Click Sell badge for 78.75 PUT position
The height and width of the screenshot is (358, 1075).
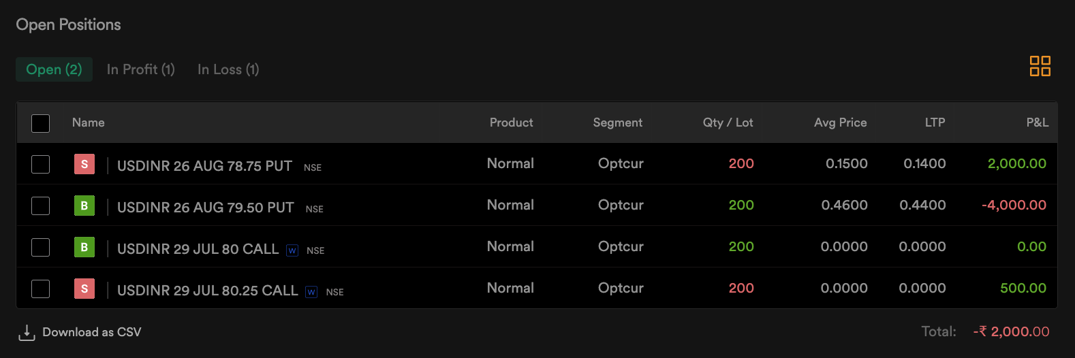tap(84, 164)
